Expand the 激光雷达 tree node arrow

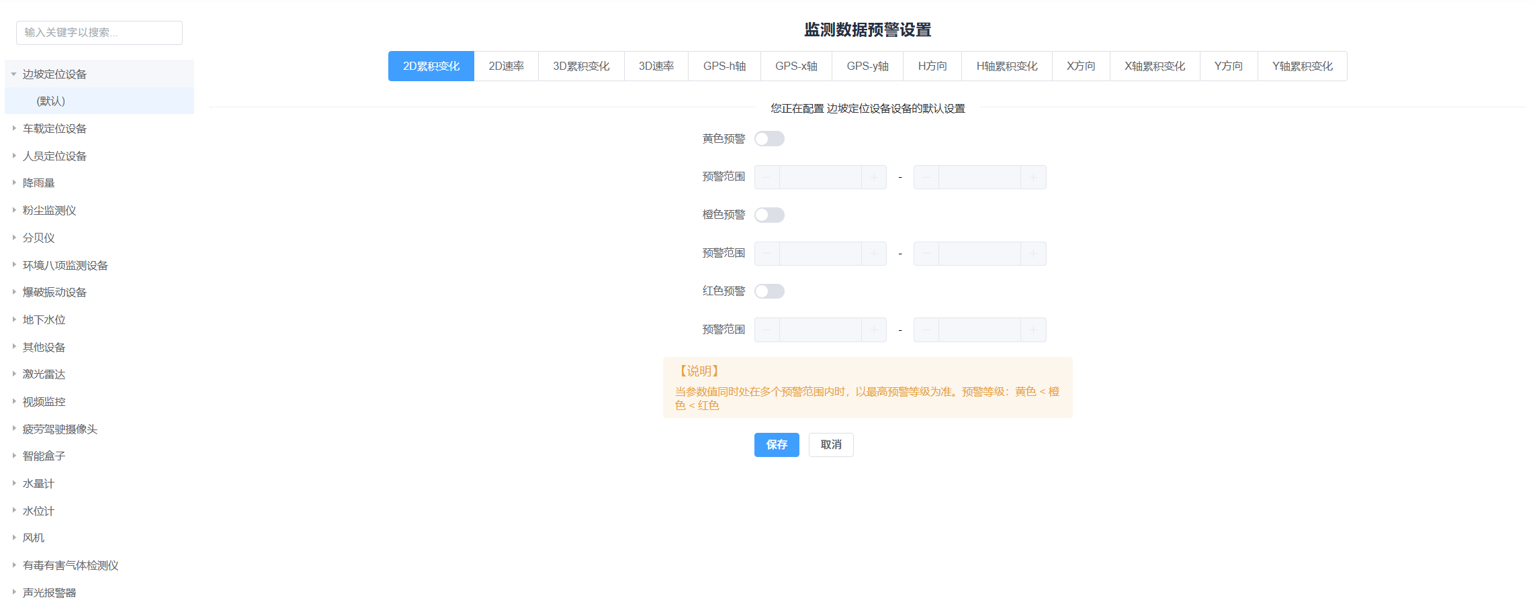(x=13, y=374)
